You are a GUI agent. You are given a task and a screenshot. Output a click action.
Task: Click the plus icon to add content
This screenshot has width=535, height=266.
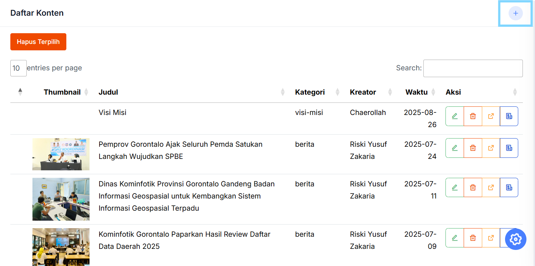coord(515,13)
